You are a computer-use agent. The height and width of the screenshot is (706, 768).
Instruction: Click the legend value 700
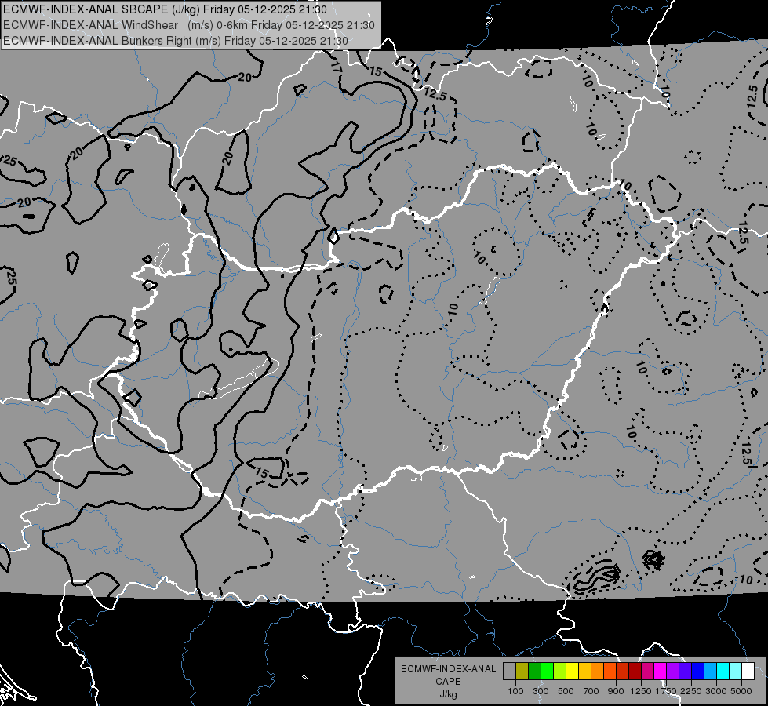point(591,691)
